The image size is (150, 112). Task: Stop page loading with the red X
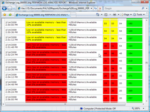pyautogui.click(x=100, y=8)
